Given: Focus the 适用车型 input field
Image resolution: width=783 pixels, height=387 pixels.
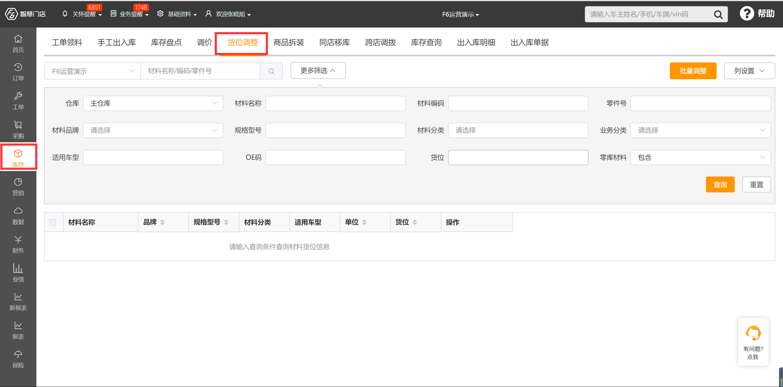Looking at the screenshot, I should point(153,158).
